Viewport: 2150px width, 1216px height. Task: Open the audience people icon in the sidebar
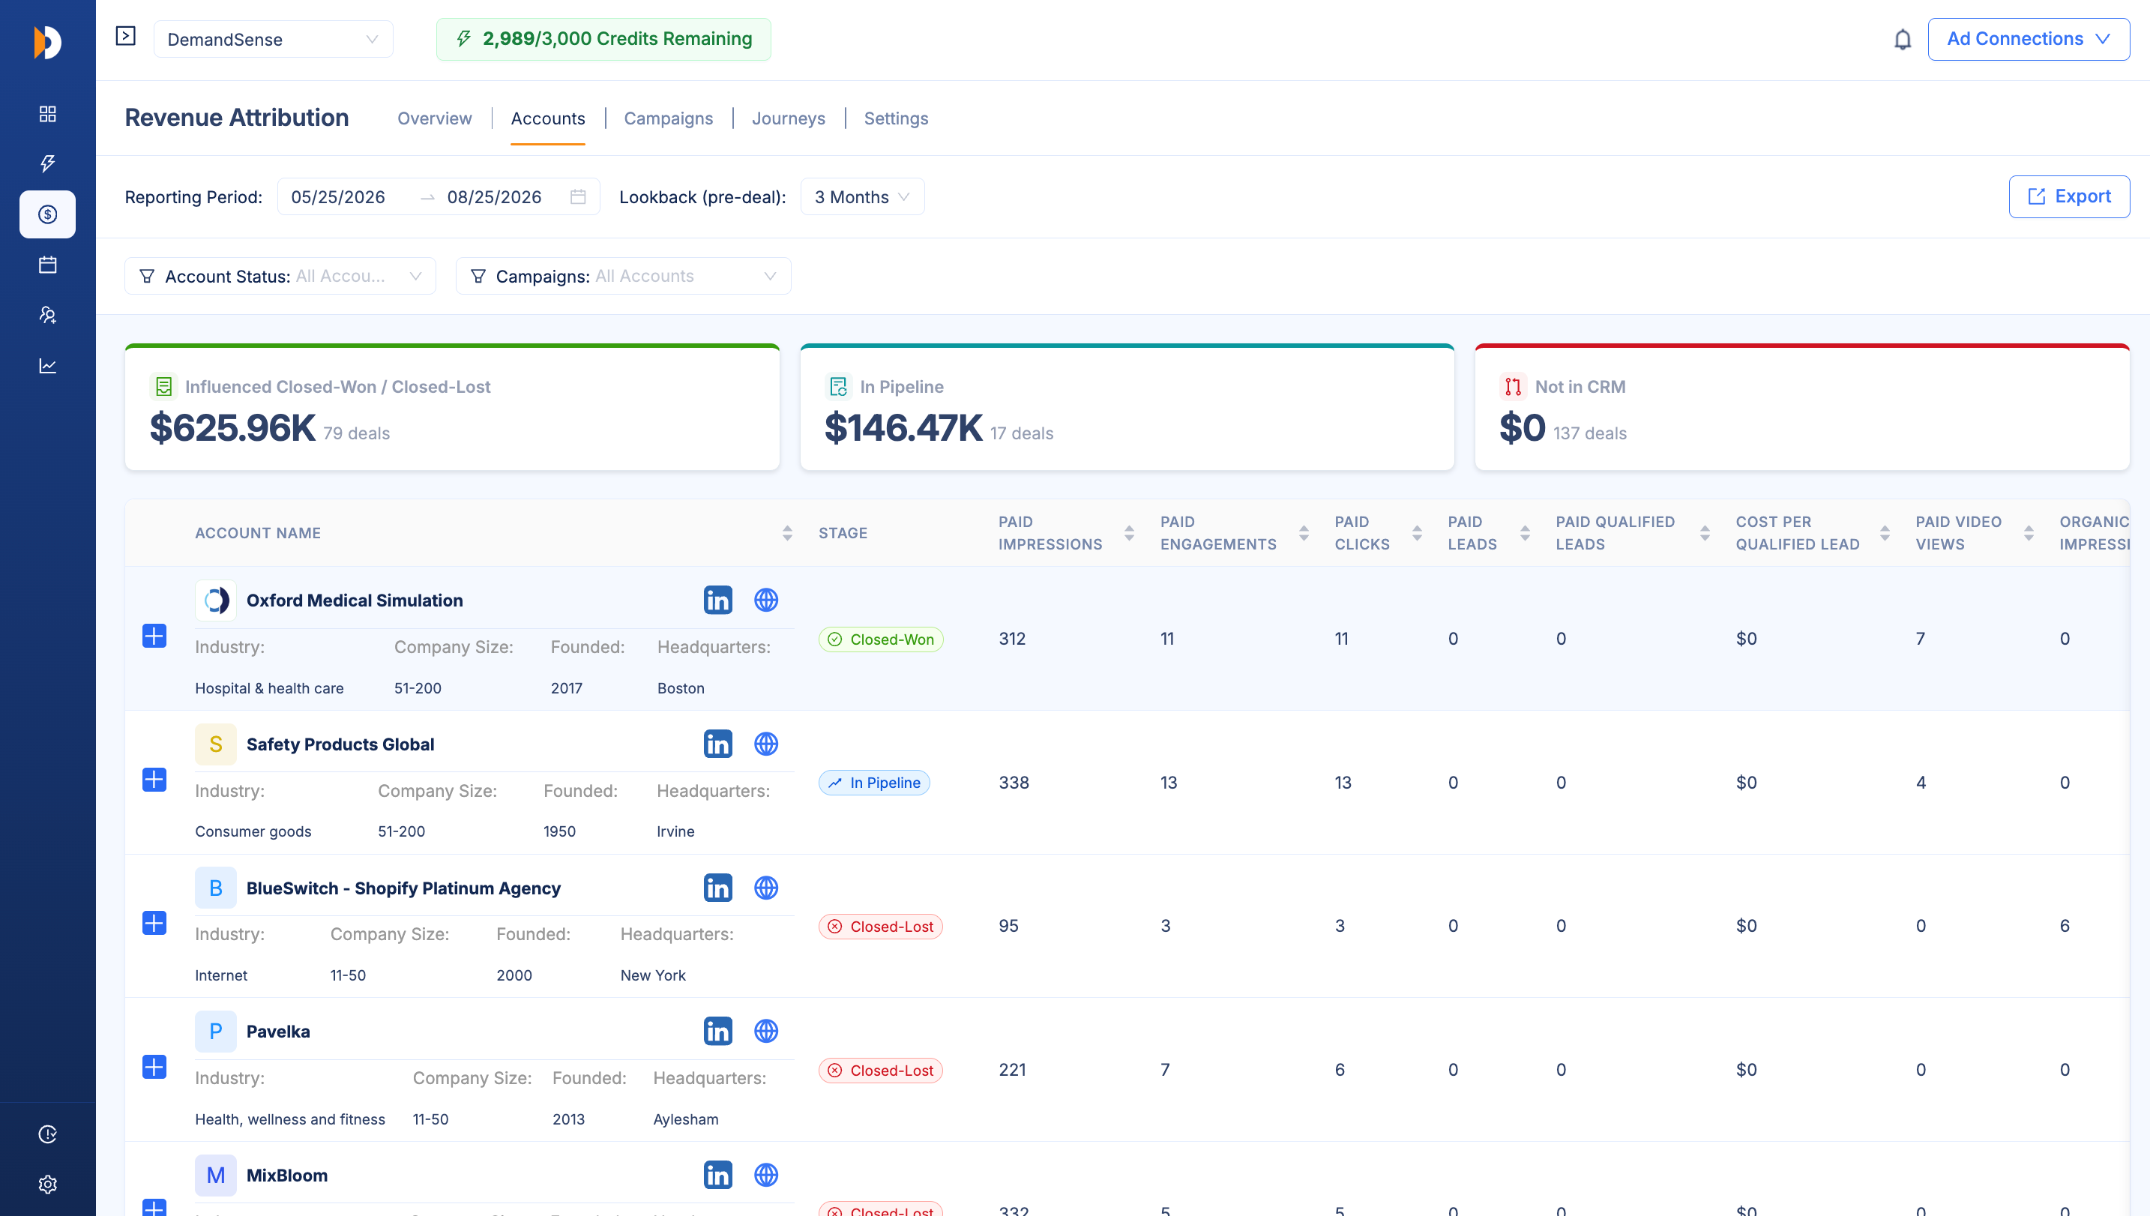47,315
